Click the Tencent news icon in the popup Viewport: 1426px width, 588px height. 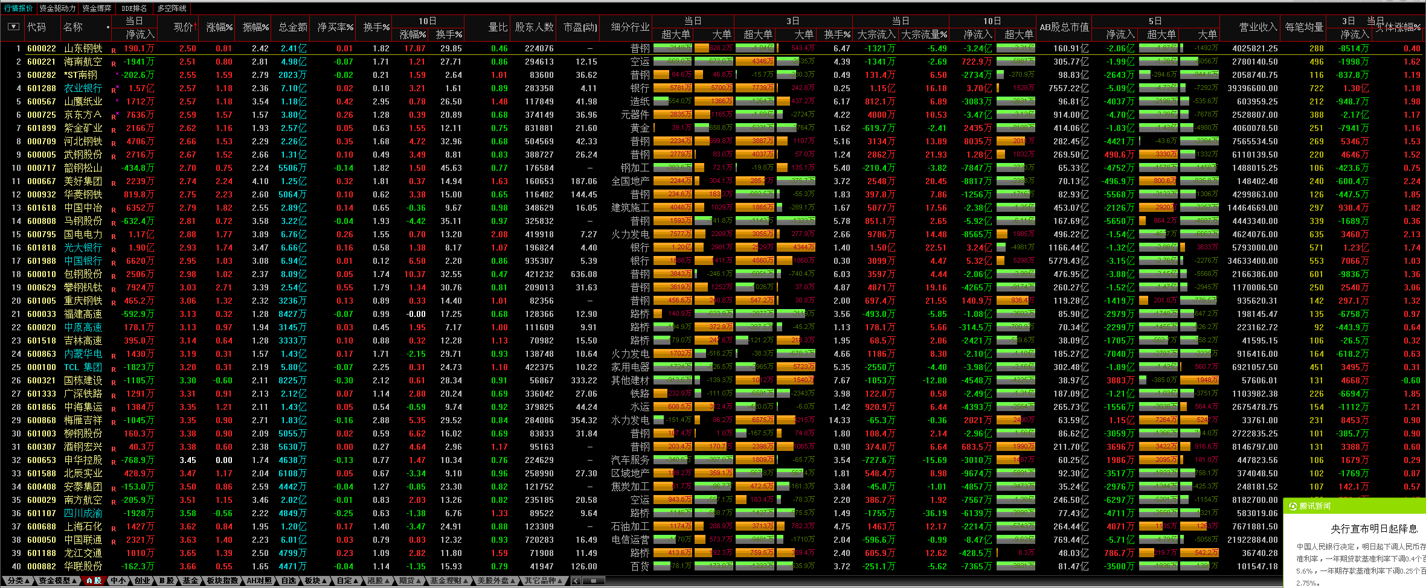[x=1293, y=506]
